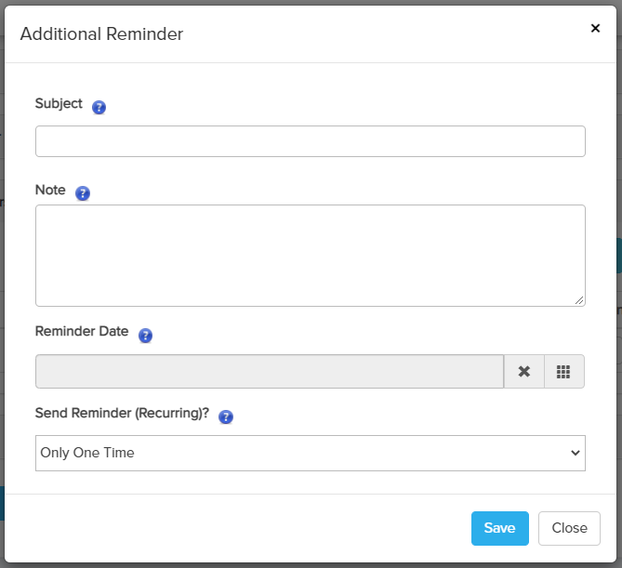This screenshot has width=622, height=568.
Task: Click the Note field label
Action: tap(50, 191)
